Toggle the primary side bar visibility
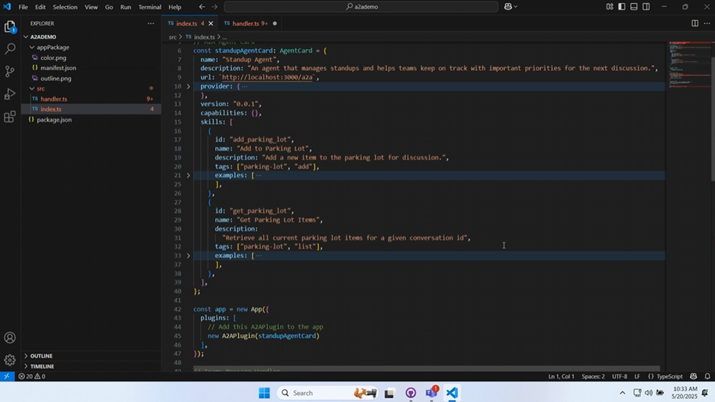This screenshot has width=715, height=402. tap(621, 6)
